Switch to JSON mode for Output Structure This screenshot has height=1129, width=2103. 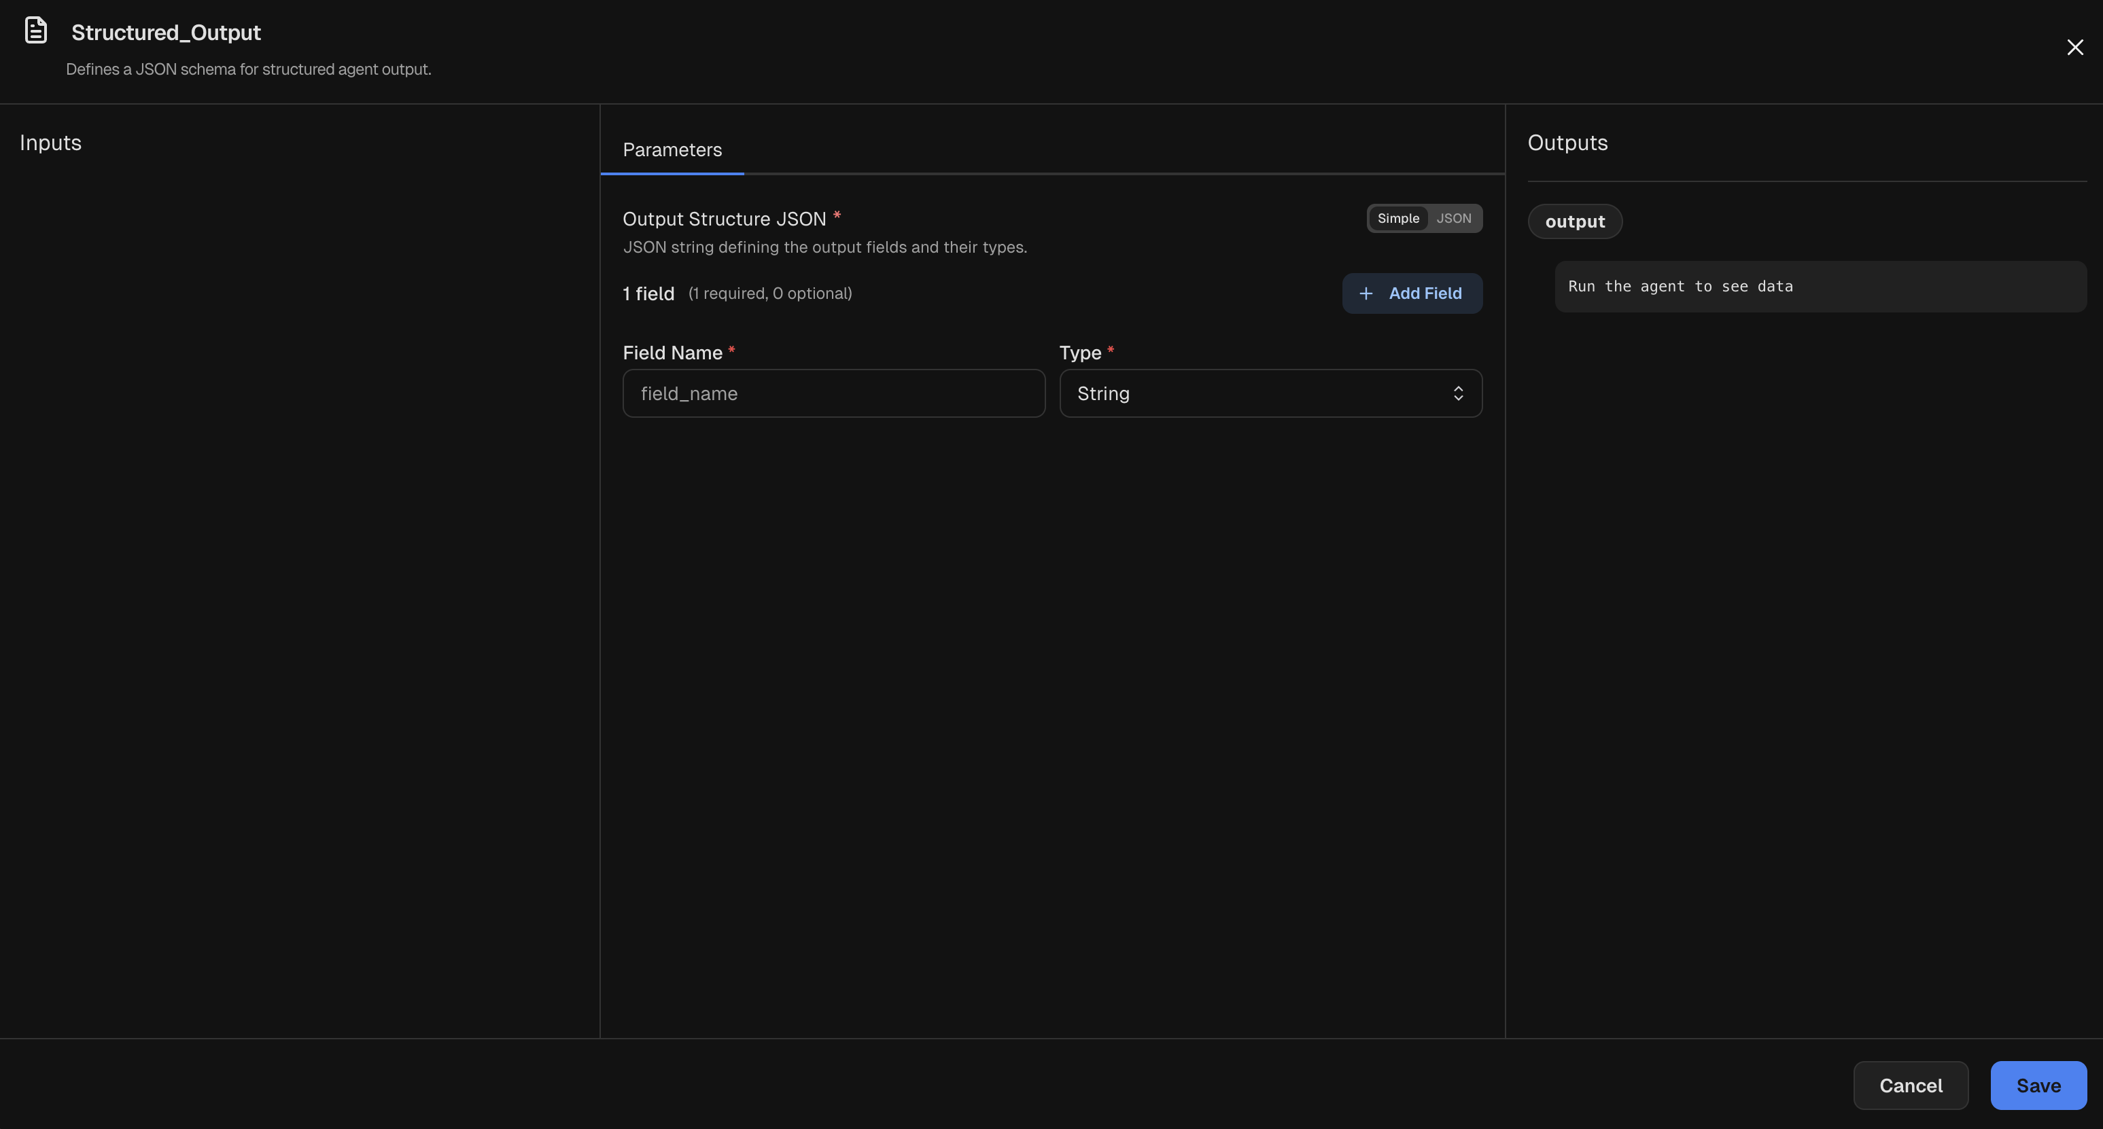(x=1454, y=218)
